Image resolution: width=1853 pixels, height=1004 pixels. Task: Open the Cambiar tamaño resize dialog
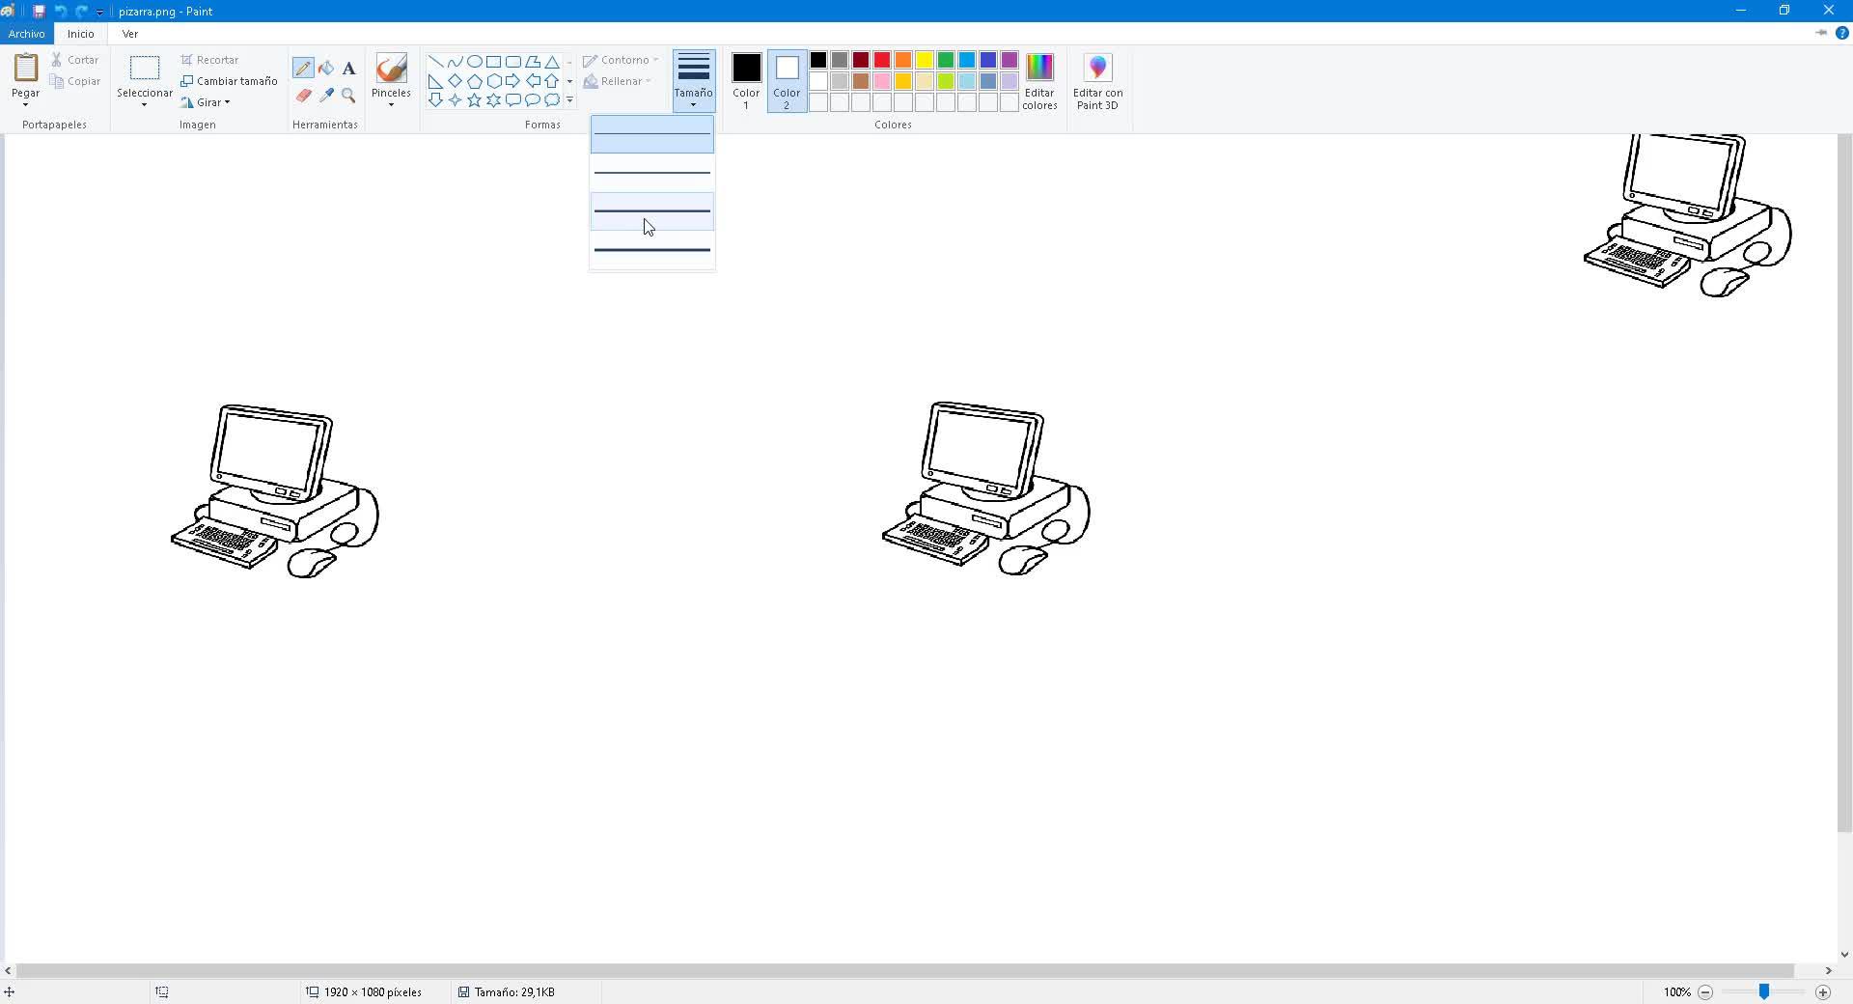coord(229,81)
